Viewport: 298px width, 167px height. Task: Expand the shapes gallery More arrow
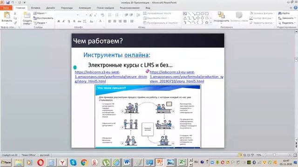(x=211, y=23)
